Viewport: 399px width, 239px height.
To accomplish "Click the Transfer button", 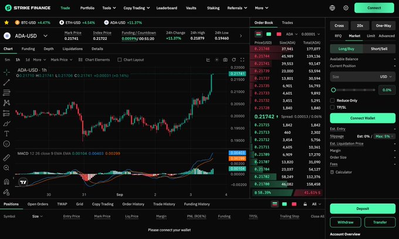I will pos(380,222).
